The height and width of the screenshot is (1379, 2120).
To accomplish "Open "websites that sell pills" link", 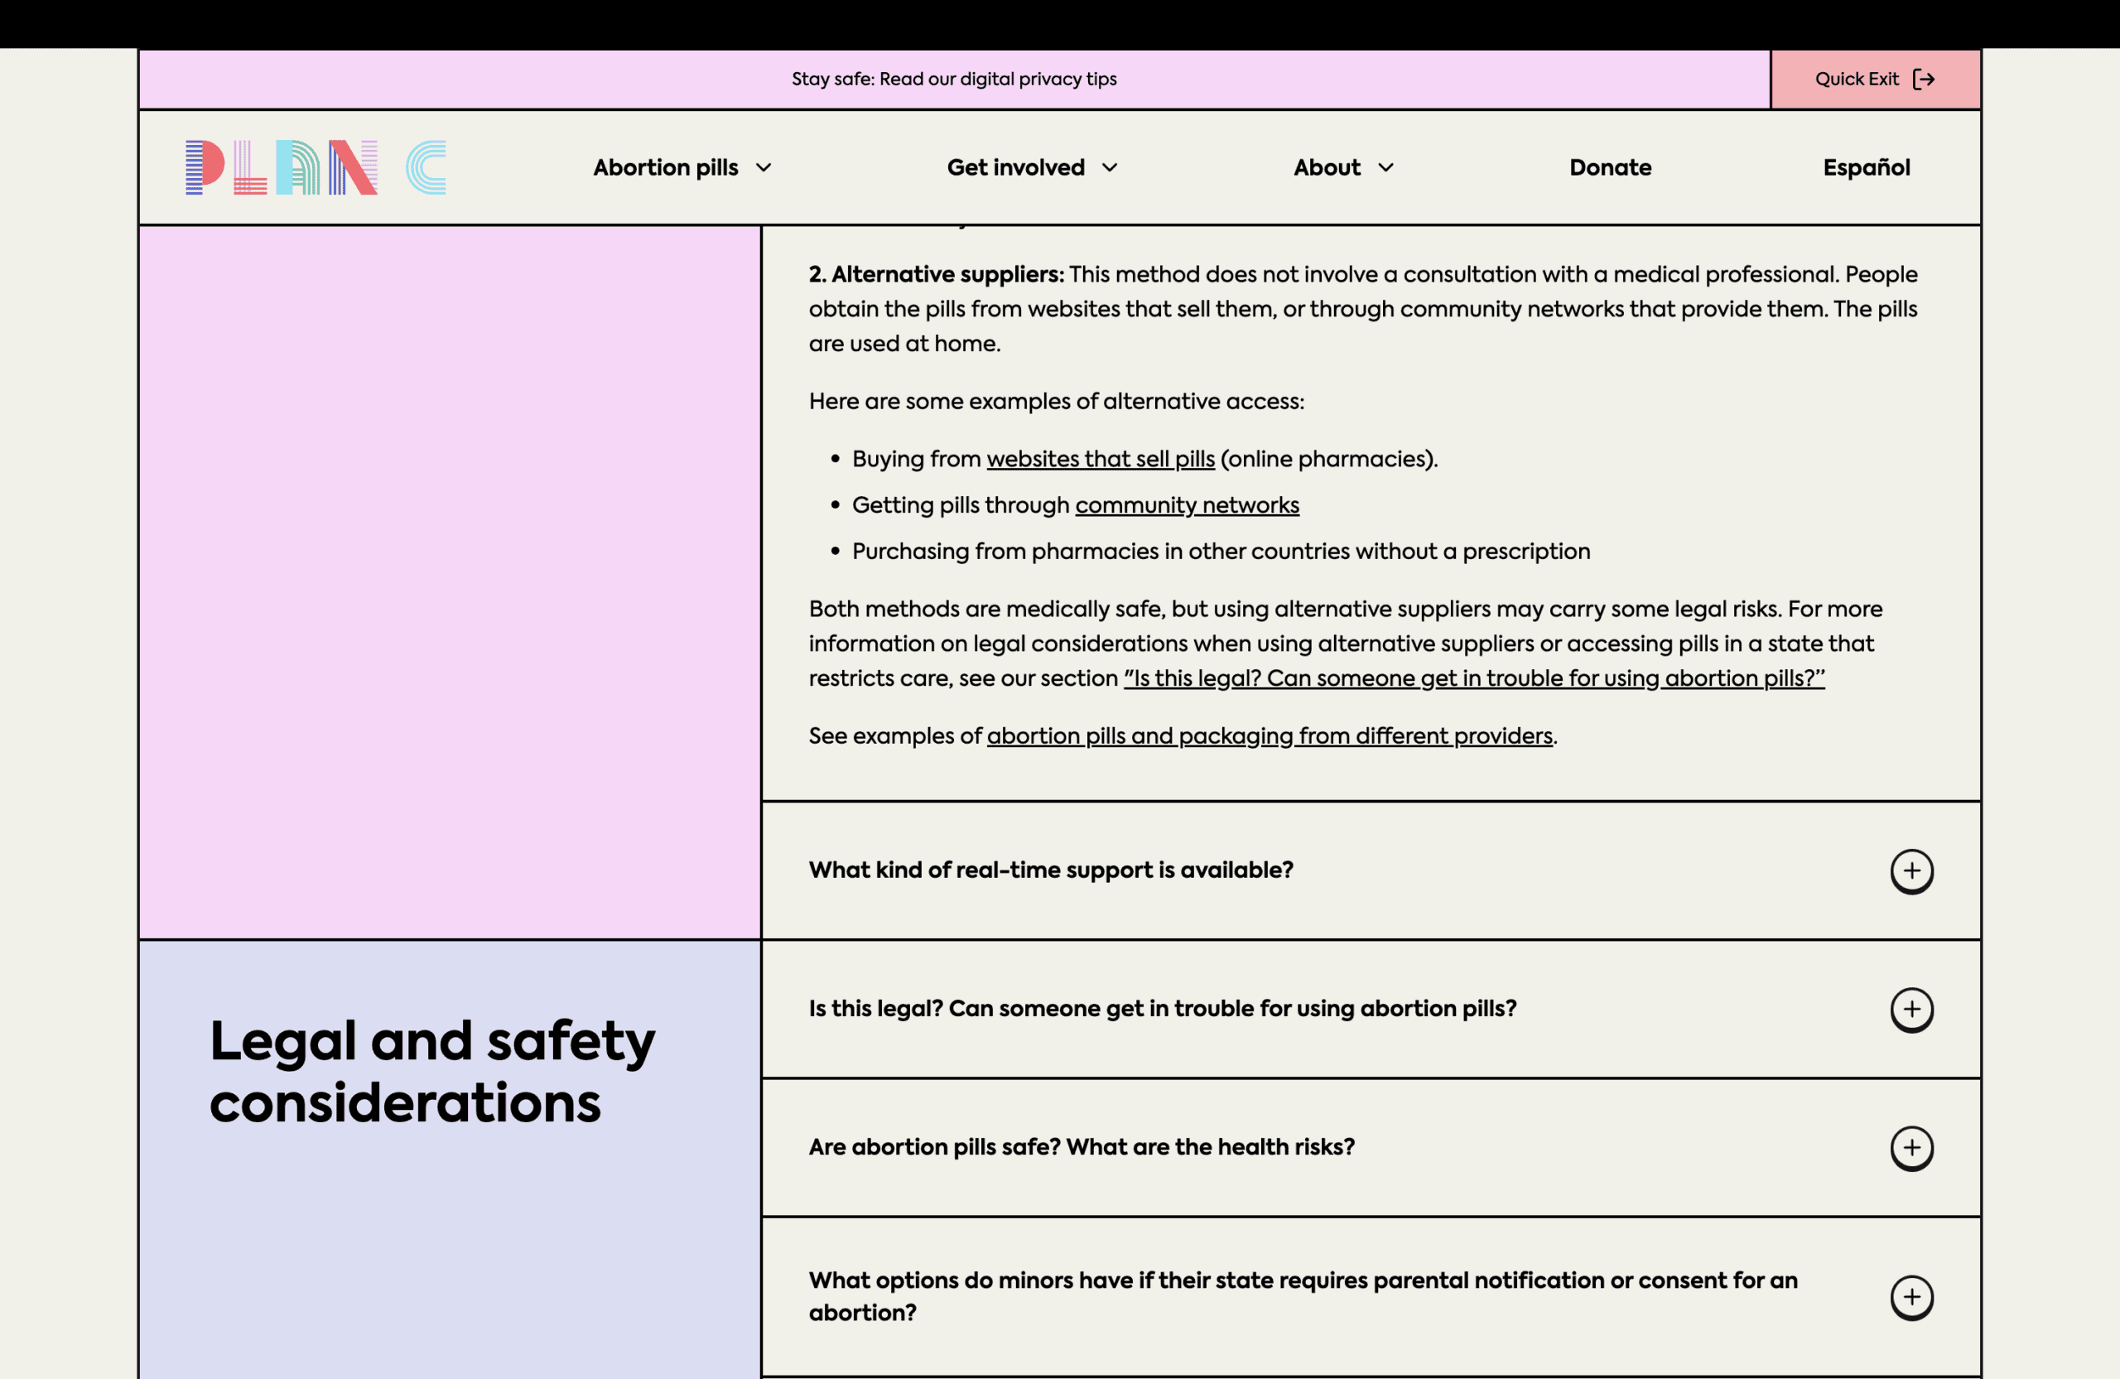I will tap(1100, 459).
